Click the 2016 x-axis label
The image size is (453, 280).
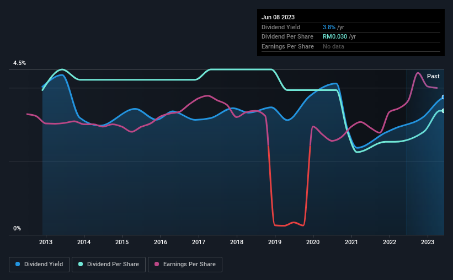click(161, 242)
